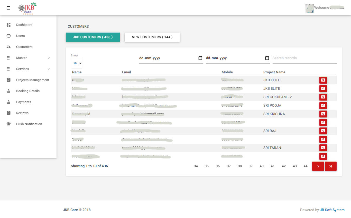
Task: Toggle the hamburger menu icon
Action: pos(8,8)
